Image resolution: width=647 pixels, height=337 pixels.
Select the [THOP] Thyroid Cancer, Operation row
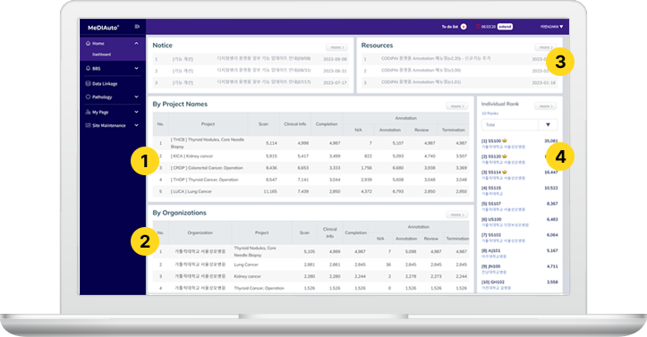pyautogui.click(x=311, y=180)
